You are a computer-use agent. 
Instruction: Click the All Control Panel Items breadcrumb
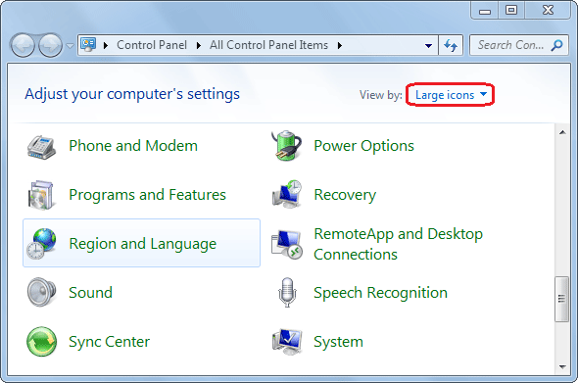point(268,45)
